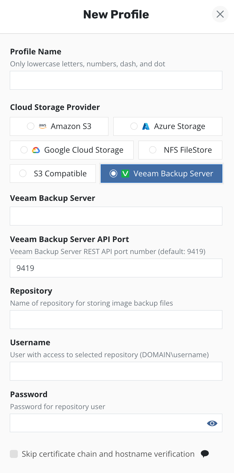Click the Azure Storage provider button
The height and width of the screenshot is (473, 234).
[168, 126]
